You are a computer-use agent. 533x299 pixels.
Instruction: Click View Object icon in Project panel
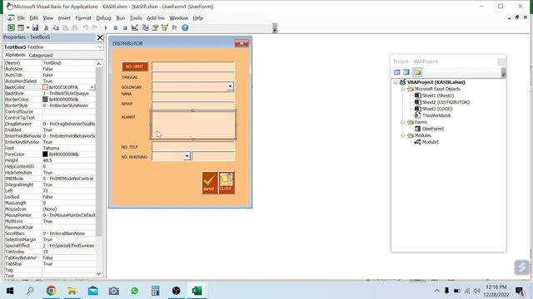click(406, 72)
